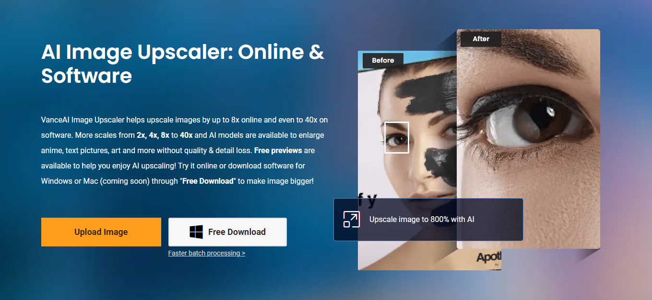Image resolution: width=652 pixels, height=300 pixels.
Task: Open the Faster batch processing link
Action: coord(207,253)
